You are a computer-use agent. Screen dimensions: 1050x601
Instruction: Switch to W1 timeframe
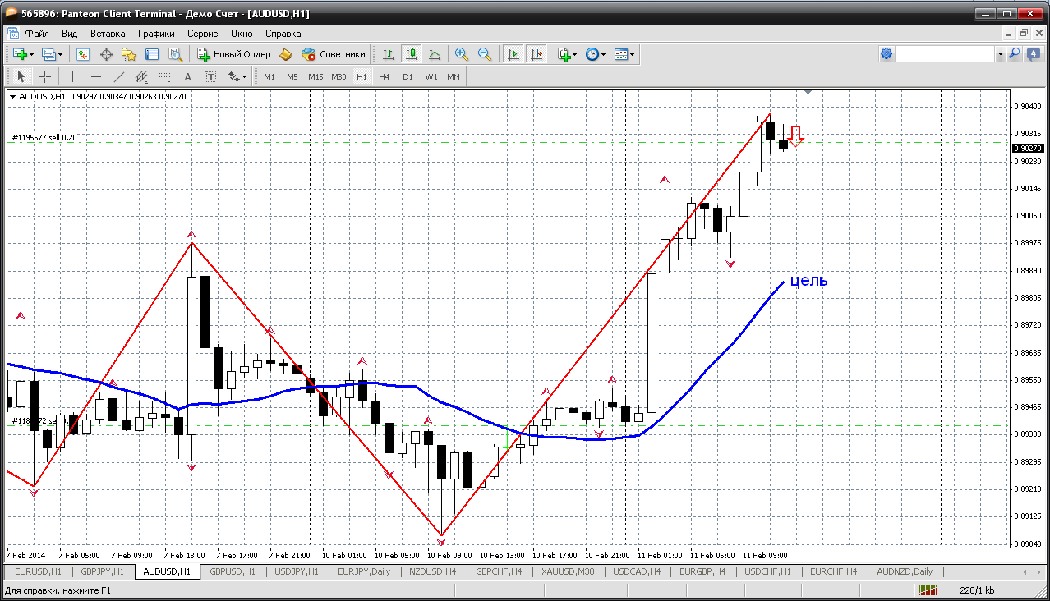tap(431, 76)
